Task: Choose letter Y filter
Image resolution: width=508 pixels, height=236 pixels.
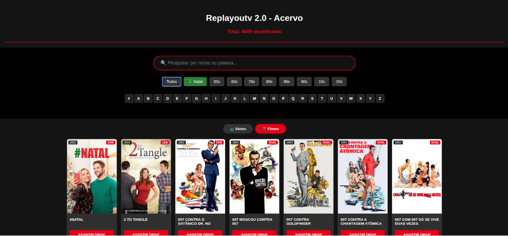Action: (370, 98)
